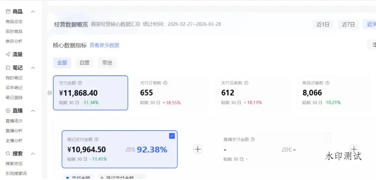Switch to the 带货 tab

(x=107, y=63)
